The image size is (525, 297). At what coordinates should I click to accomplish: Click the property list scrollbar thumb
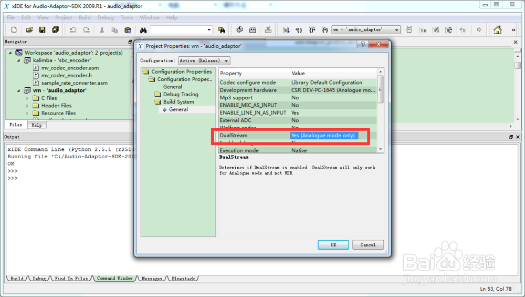(380, 89)
